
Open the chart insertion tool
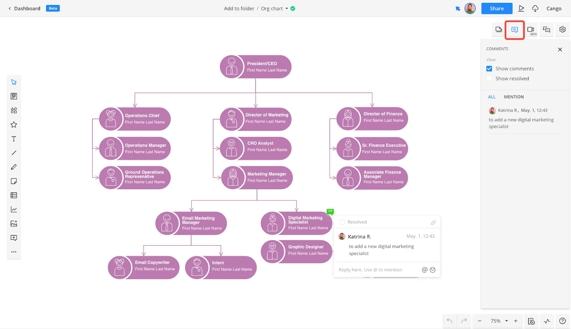(14, 209)
